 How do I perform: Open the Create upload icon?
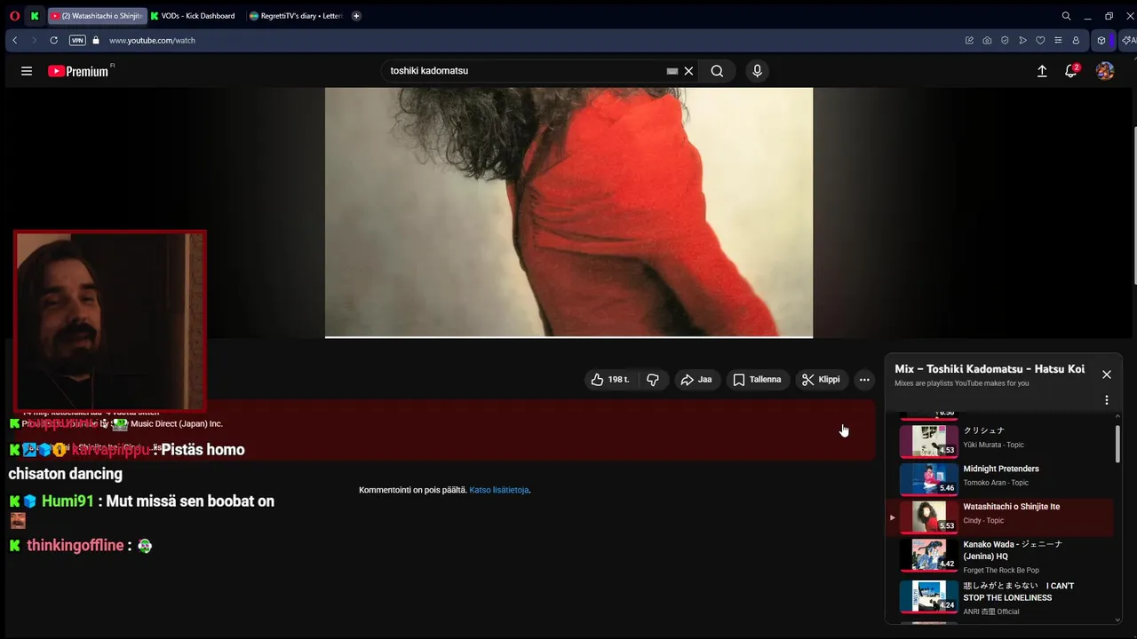click(x=1042, y=71)
